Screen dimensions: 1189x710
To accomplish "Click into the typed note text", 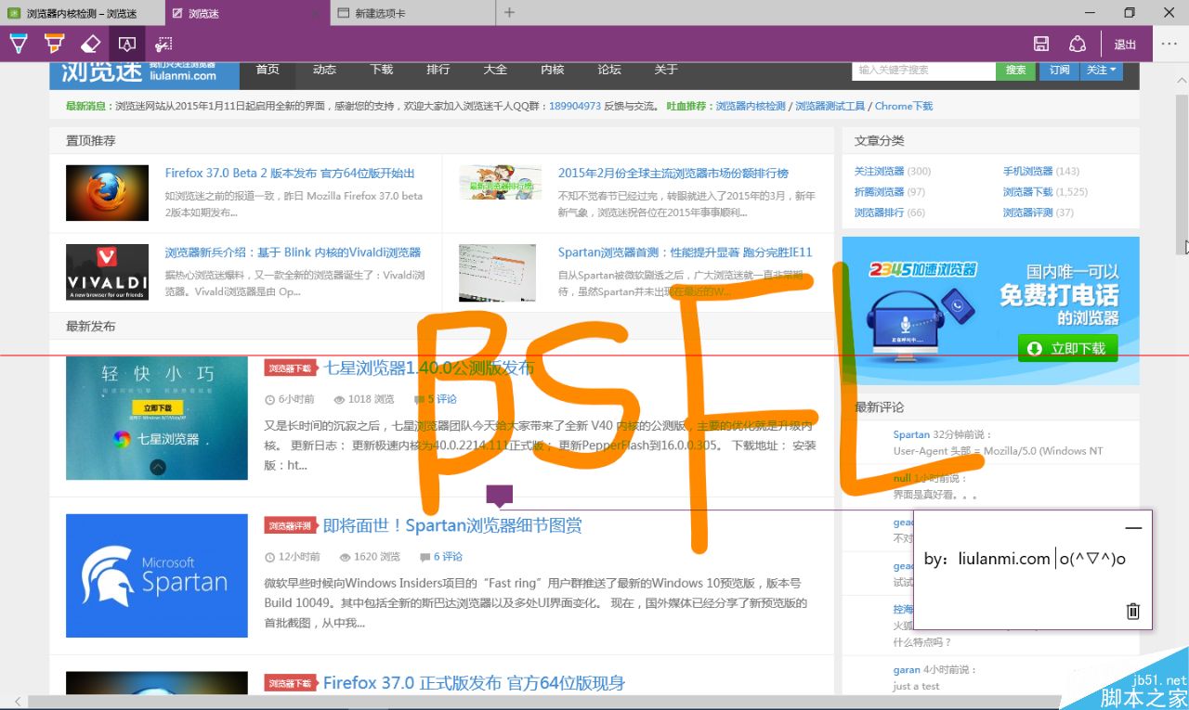I will 1025,559.
